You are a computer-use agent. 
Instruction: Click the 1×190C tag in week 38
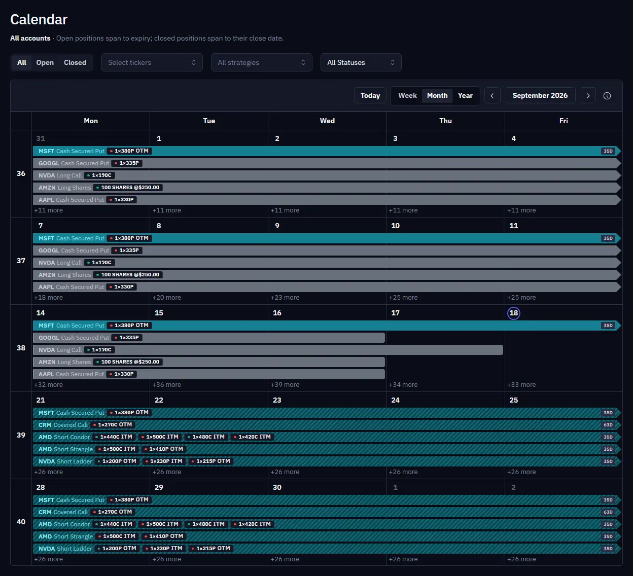[99, 350]
